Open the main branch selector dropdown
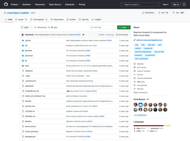Screen dimensions: 190x141 (x=26, y=28)
